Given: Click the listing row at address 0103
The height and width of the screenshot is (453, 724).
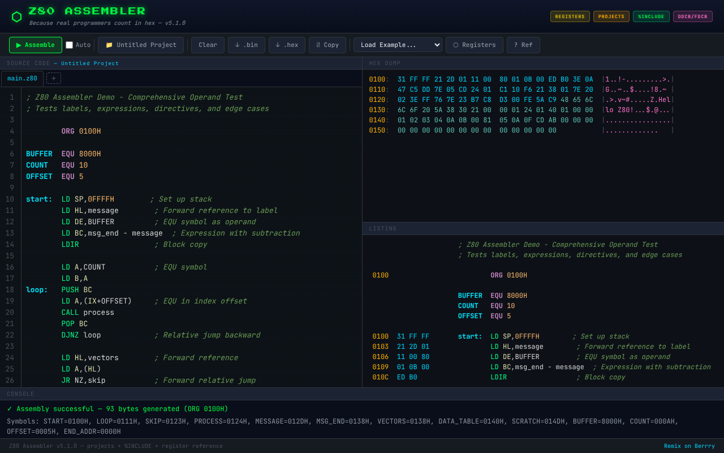Looking at the screenshot, I should [543, 347].
